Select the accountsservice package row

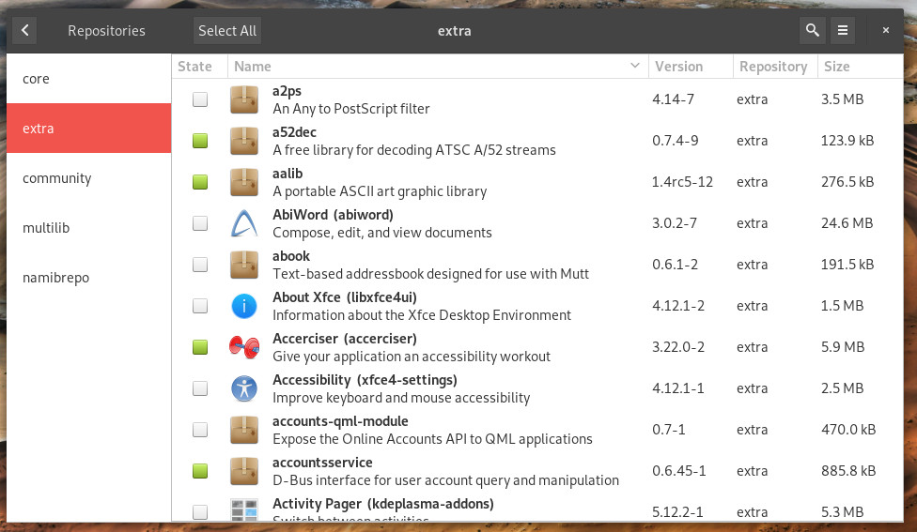tap(537, 471)
